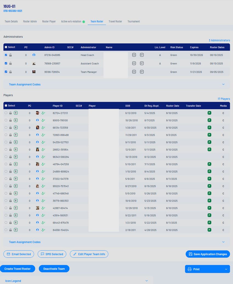
Task: Click the Email Selected button
Action: (x=19, y=254)
